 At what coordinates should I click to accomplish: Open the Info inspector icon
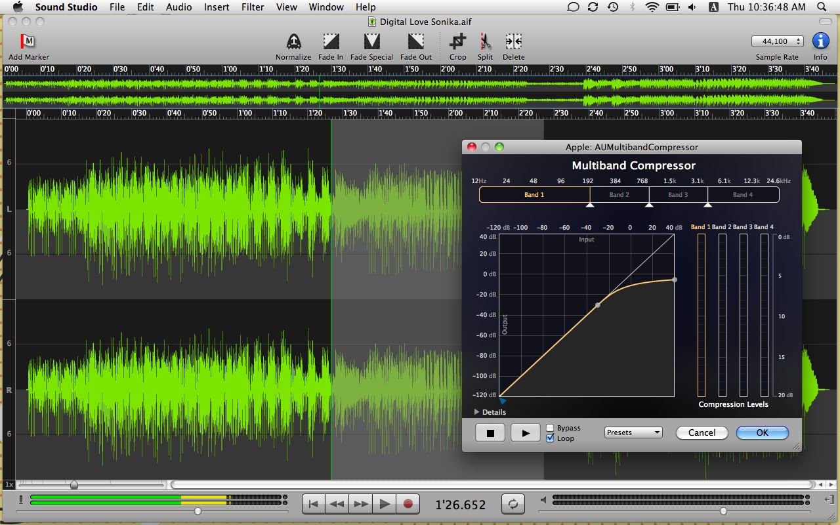820,41
